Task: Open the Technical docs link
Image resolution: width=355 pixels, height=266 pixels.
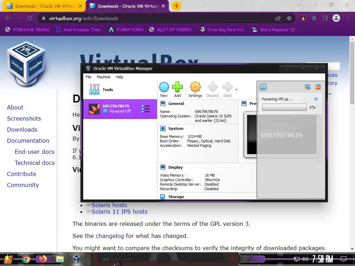Action: point(35,163)
